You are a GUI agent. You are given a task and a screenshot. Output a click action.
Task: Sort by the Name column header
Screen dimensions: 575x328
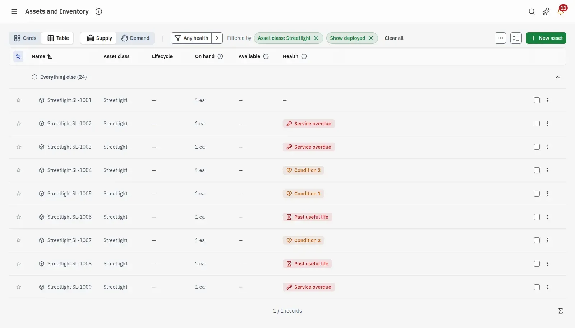[x=42, y=56]
